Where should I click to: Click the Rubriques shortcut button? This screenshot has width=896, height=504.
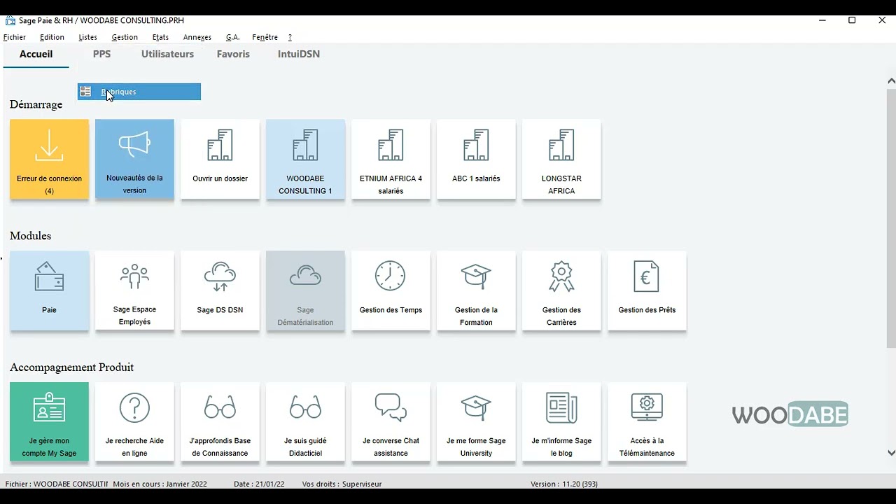click(139, 92)
